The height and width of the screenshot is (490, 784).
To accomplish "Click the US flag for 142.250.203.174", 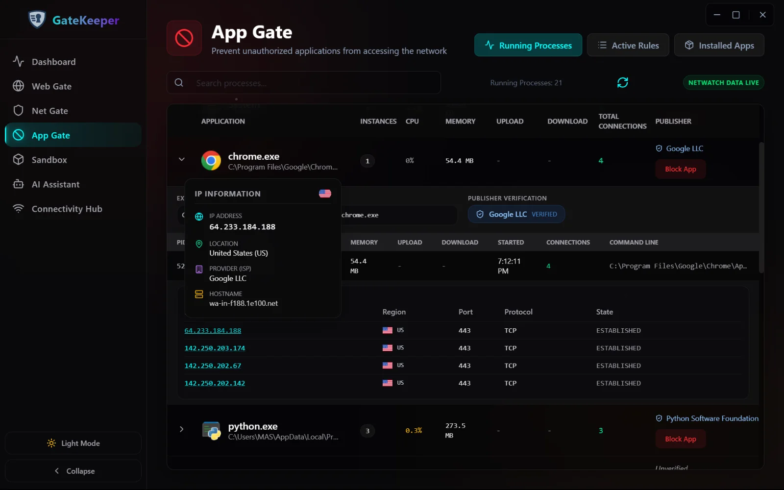I will 388,348.
